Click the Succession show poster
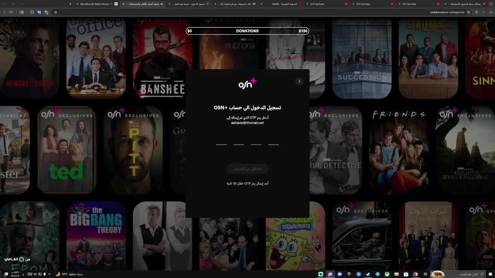This screenshot has height=278, width=495. (362, 58)
